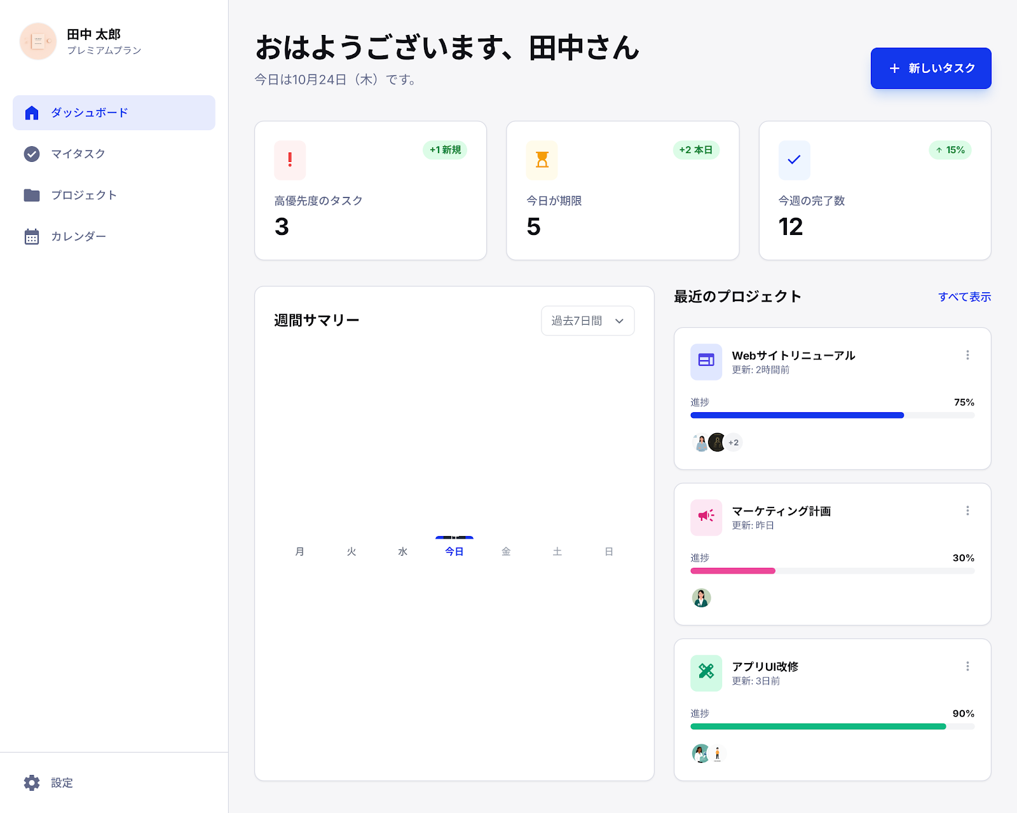1017x813 pixels.
Task: Click the Webサイトリニューアル project title
Action: point(793,355)
